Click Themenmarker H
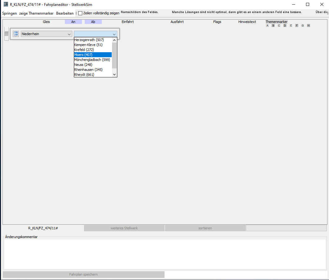 point(309,25)
